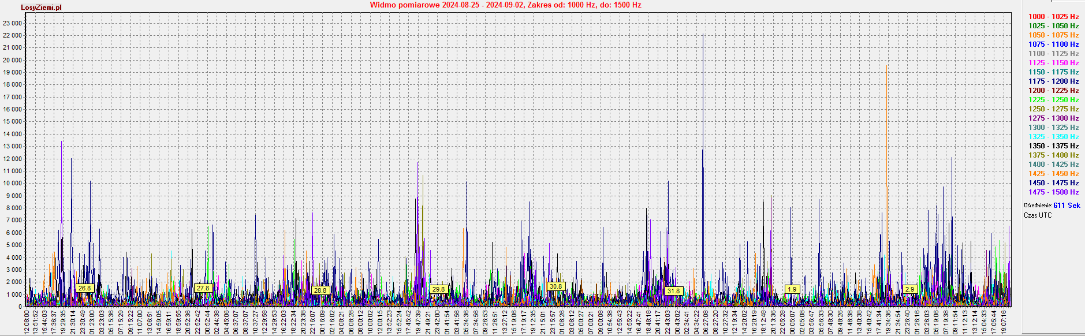Viewport: 1085px width, 336px height.
Task: Click the 27.8 date marker
Action: pyautogui.click(x=203, y=288)
